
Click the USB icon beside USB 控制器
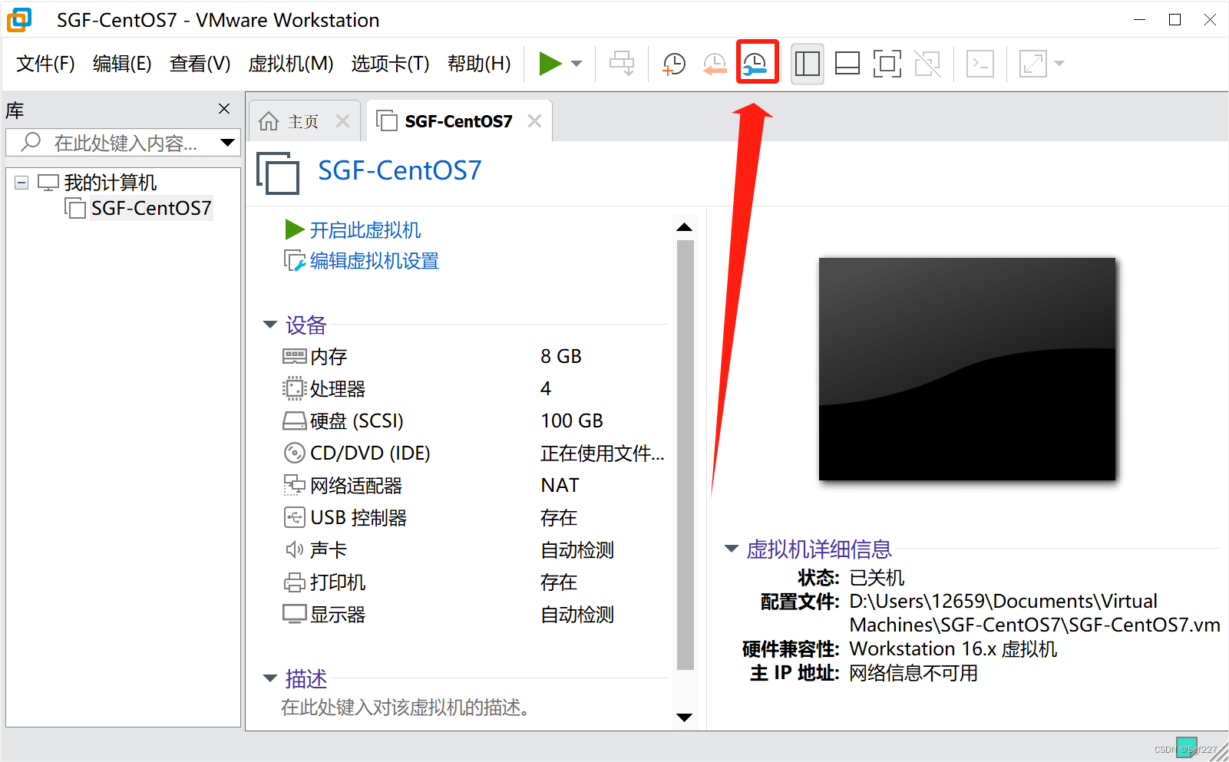click(x=294, y=518)
